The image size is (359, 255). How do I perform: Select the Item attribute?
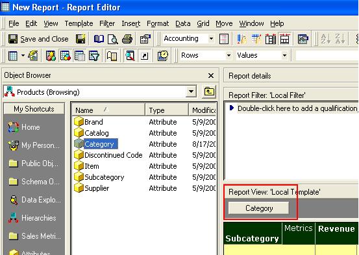pyautogui.click(x=86, y=166)
